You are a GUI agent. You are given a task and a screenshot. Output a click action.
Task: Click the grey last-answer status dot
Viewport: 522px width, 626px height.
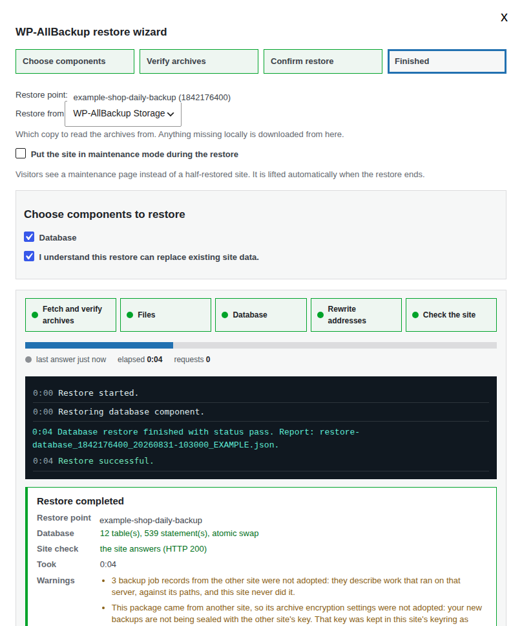click(x=28, y=360)
